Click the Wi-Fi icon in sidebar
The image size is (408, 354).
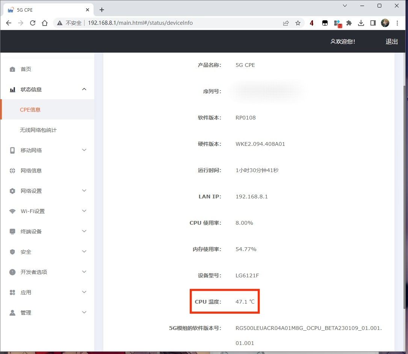tap(12, 211)
